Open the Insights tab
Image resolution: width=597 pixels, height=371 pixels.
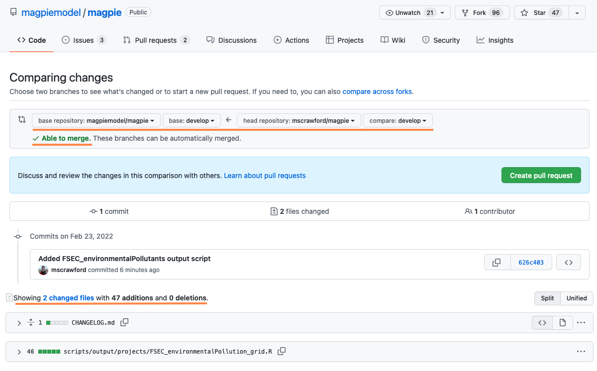495,40
